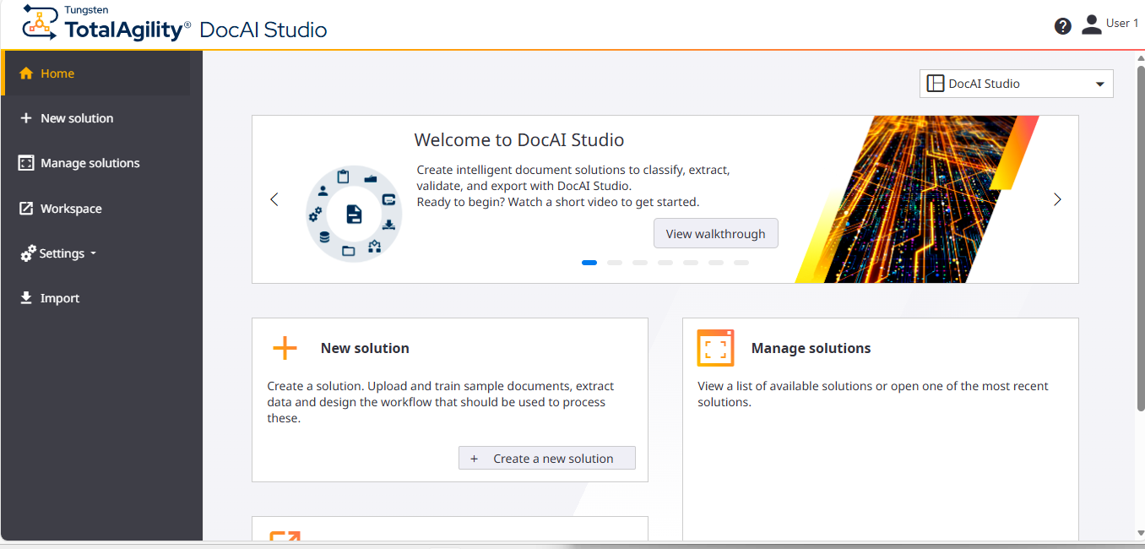1145x549 pixels.
Task: Click the New solution plus icon in sidebar
Action: 25,117
